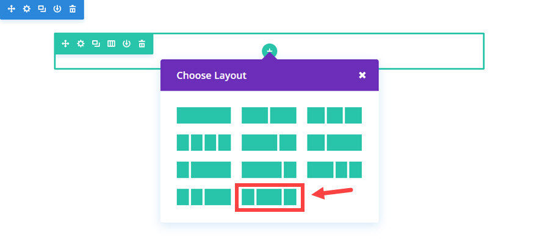537x252 pixels.
Task: Select the four equal columns layout
Action: 204,142
